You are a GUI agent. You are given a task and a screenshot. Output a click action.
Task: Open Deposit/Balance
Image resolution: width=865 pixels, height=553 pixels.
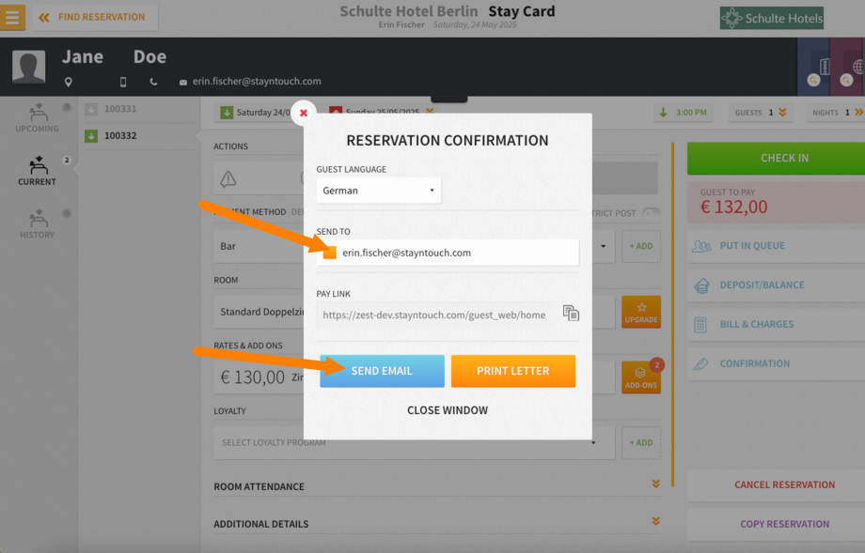pos(776,285)
